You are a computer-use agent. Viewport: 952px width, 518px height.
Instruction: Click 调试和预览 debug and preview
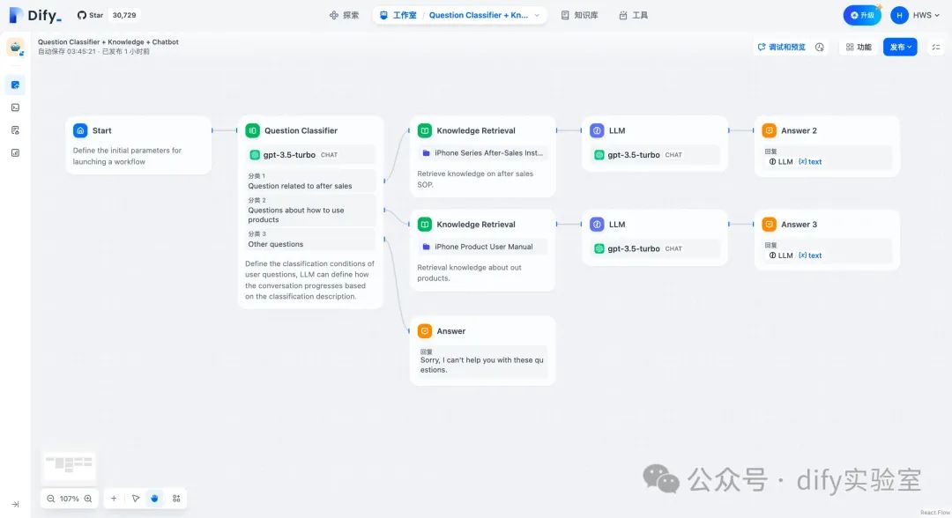781,48
